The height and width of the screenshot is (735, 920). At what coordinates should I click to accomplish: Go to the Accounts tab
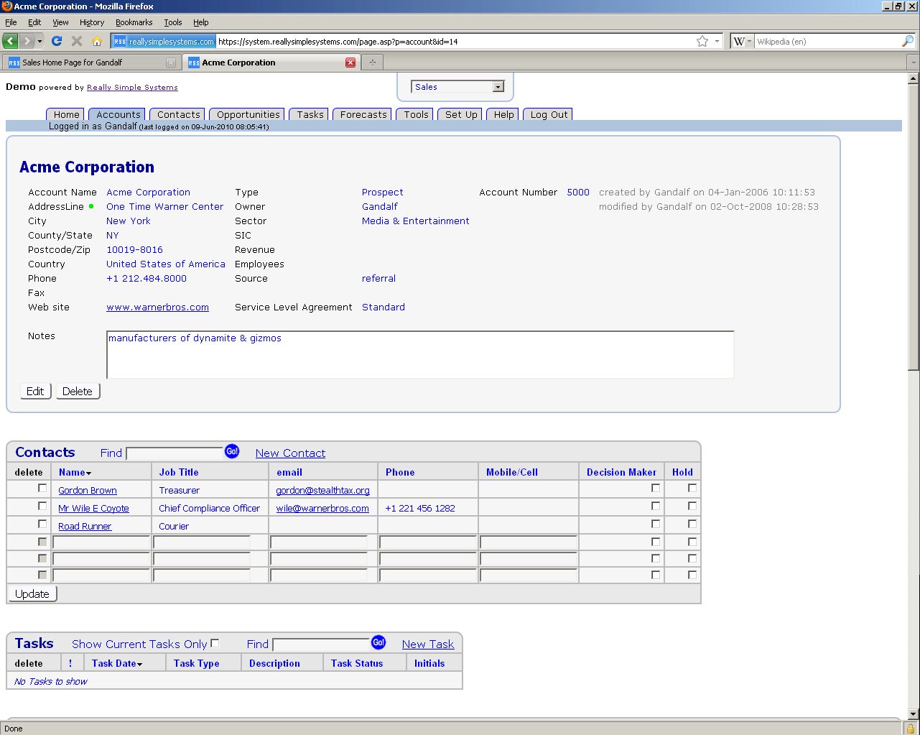tap(118, 114)
